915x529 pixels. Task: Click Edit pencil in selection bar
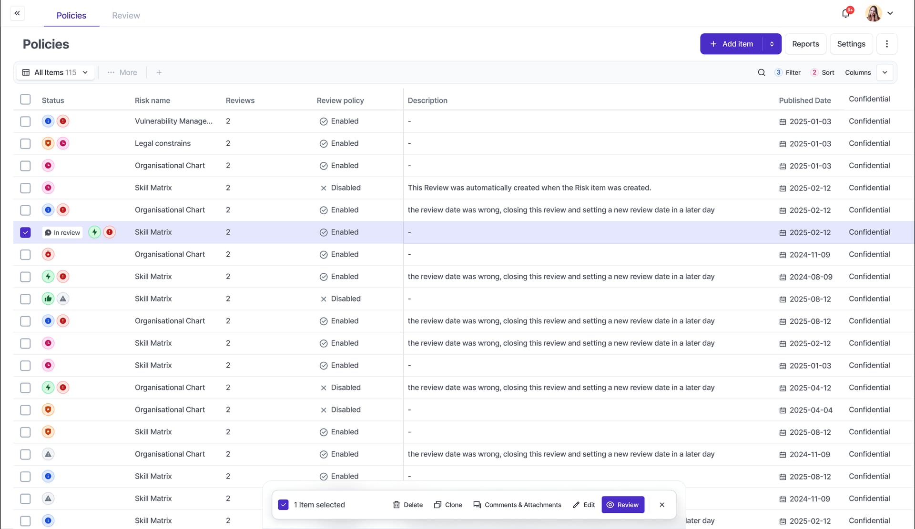pyautogui.click(x=584, y=505)
